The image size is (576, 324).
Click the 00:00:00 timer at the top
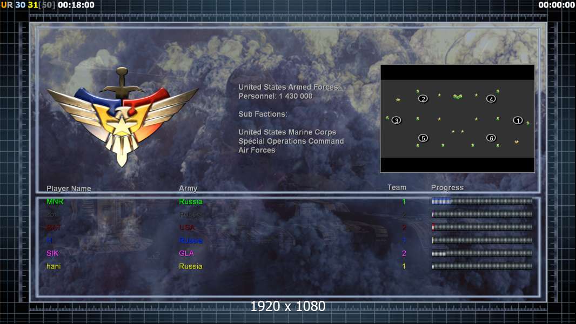click(556, 5)
